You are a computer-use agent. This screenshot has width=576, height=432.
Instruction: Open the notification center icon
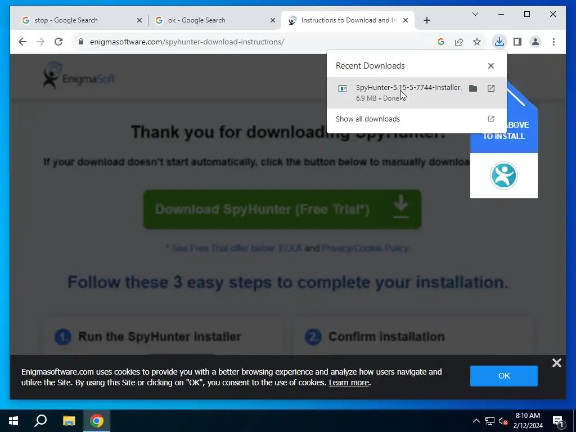[558, 421]
